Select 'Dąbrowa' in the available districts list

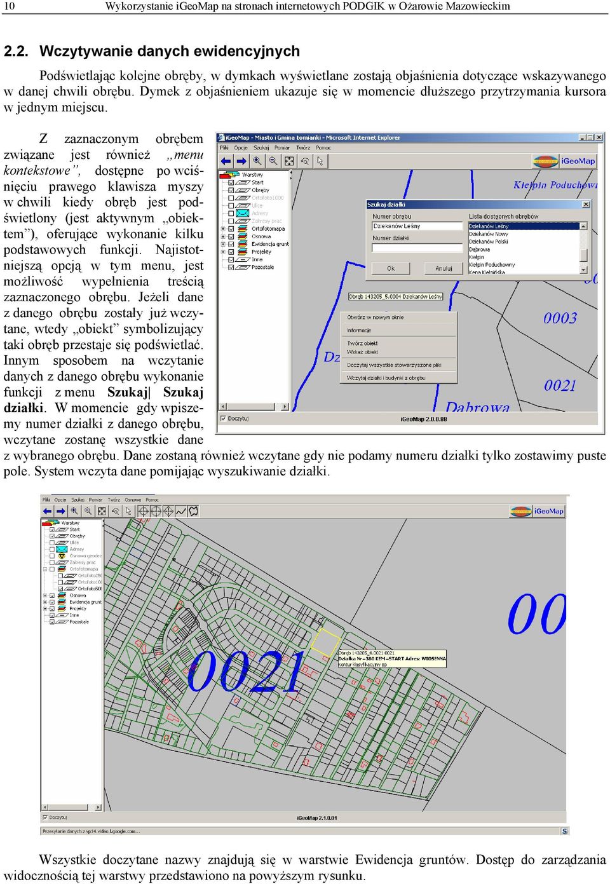[x=480, y=249]
